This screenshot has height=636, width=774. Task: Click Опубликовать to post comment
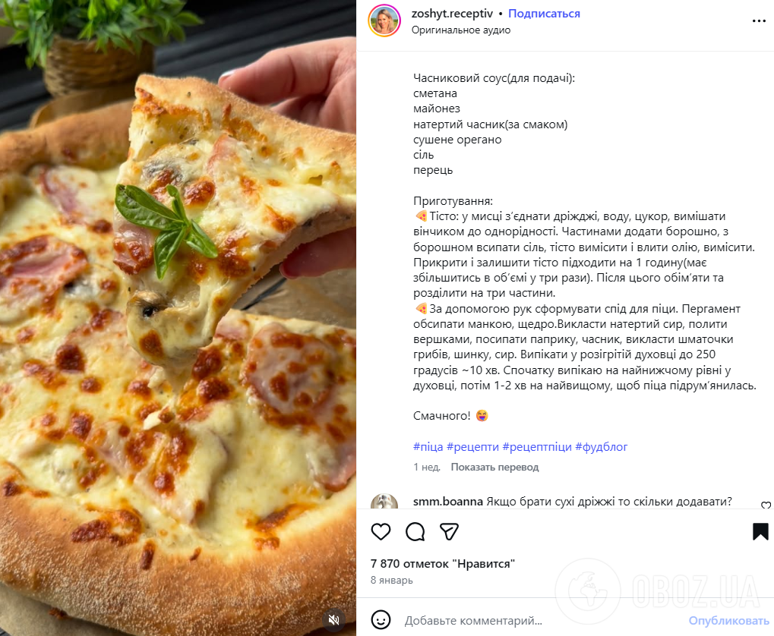tap(728, 621)
